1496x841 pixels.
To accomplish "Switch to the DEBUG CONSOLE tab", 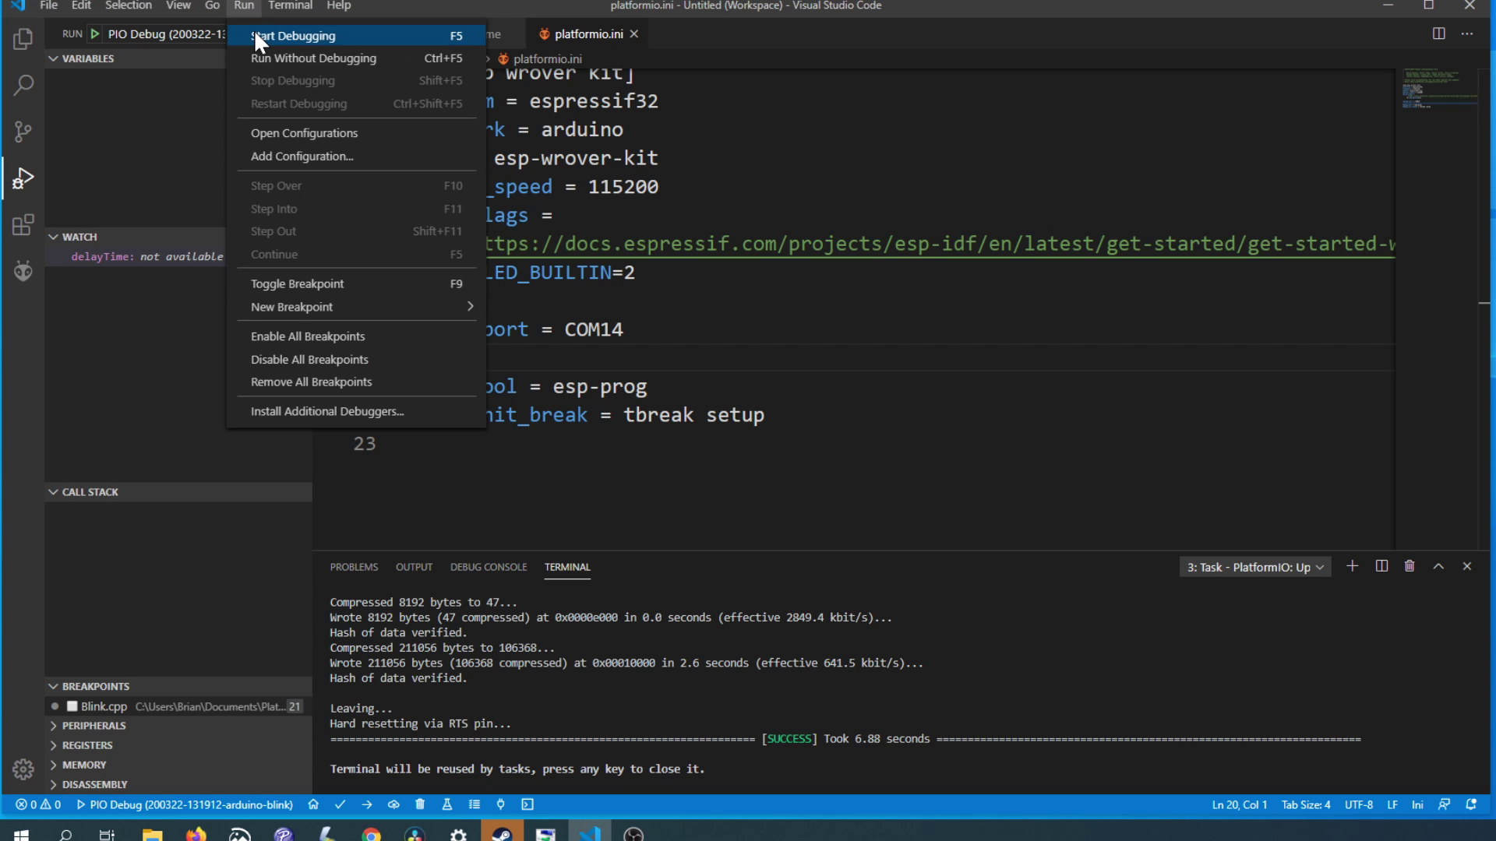I will 489,567.
